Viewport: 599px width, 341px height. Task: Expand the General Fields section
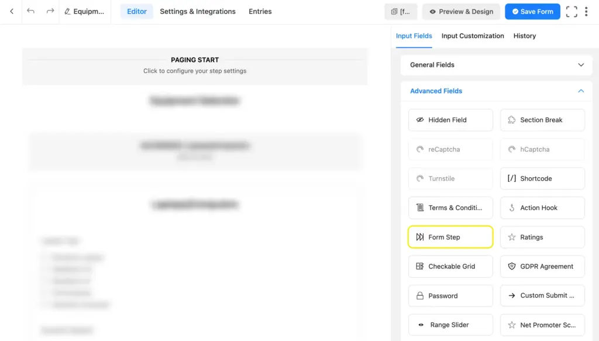496,65
